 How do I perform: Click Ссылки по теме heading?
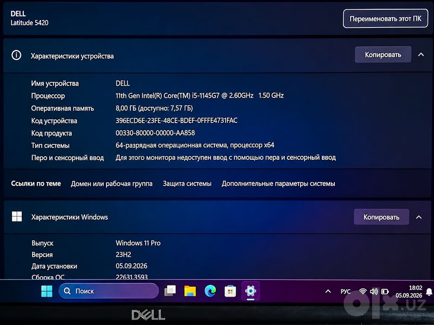(36, 183)
